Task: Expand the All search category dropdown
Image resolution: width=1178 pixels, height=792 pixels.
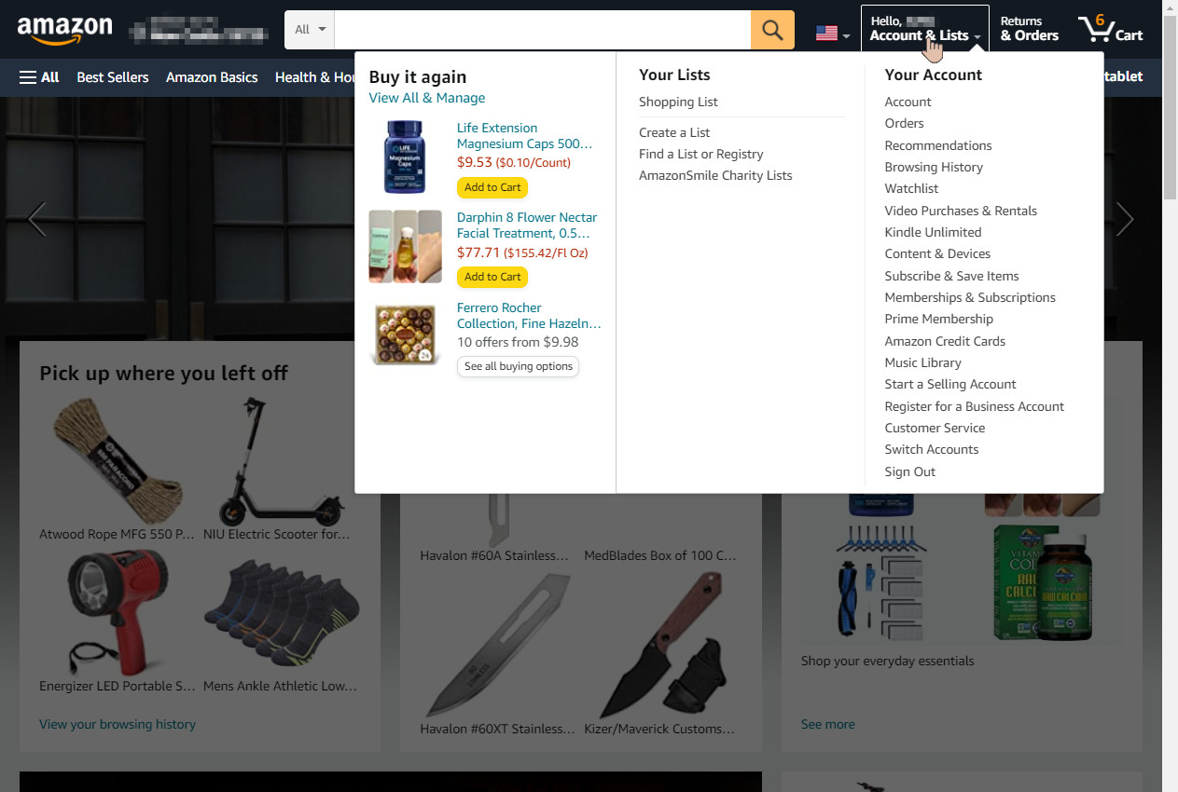Action: click(x=310, y=30)
